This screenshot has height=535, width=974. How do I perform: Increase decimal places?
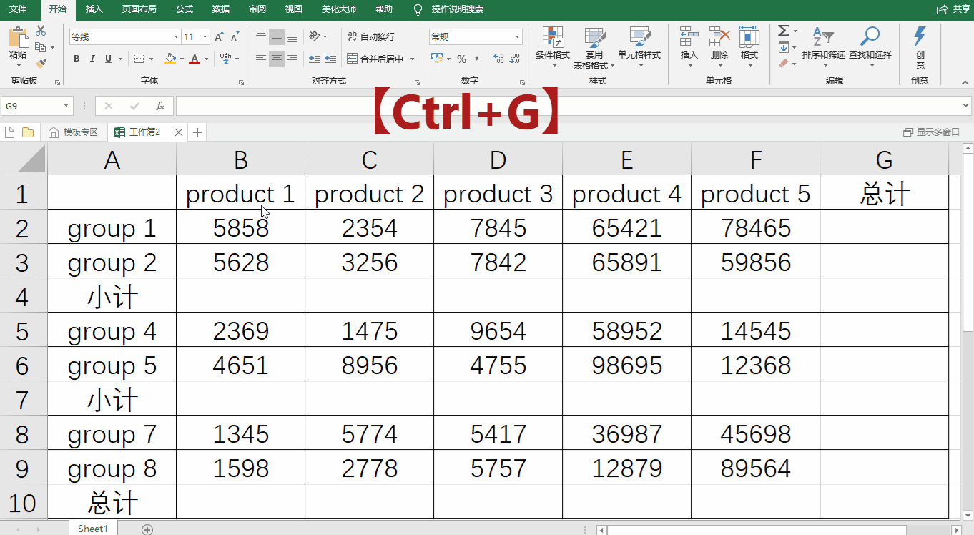click(x=499, y=59)
